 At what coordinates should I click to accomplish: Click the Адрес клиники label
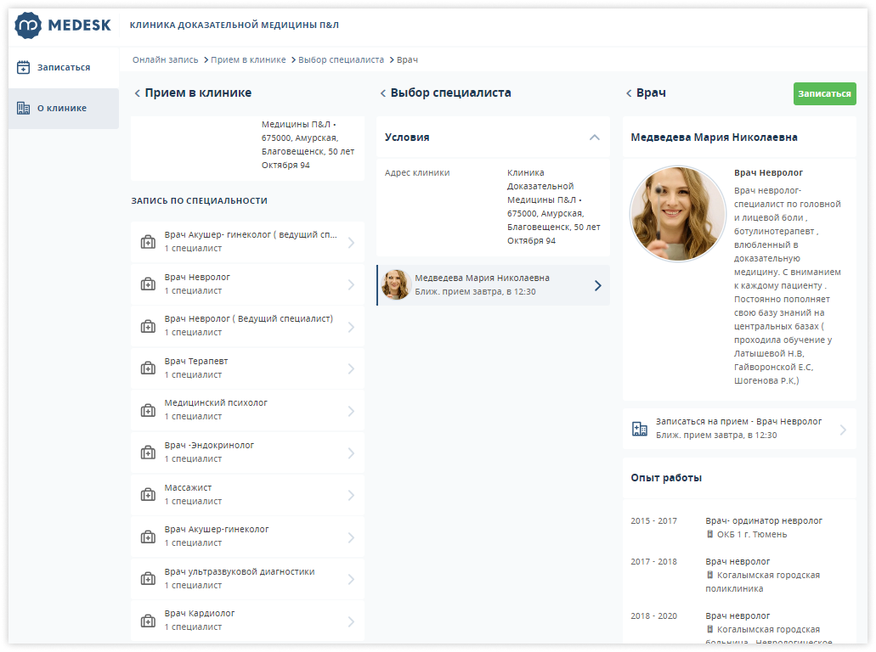coord(417,172)
